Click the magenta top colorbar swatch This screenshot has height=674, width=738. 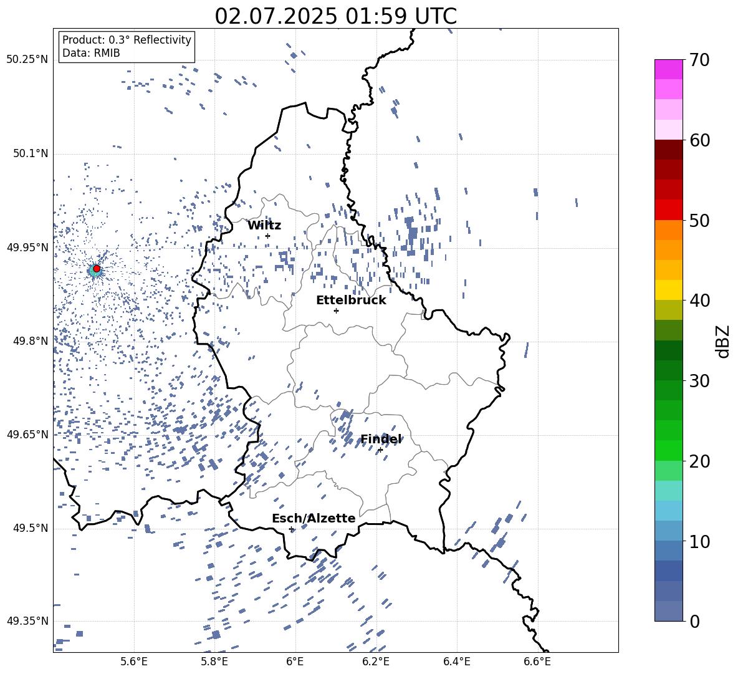[x=668, y=70]
